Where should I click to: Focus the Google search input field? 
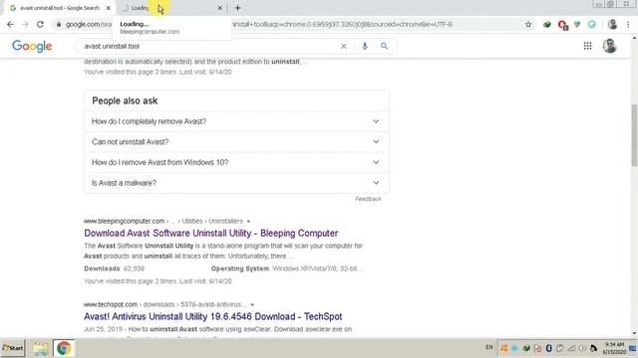point(209,46)
